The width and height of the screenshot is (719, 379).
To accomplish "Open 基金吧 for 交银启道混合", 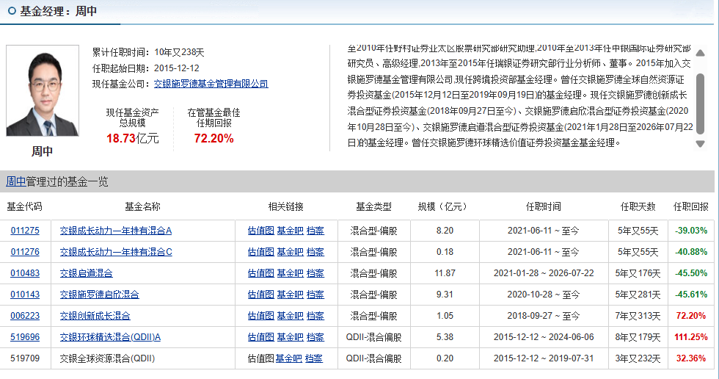I will (291, 273).
